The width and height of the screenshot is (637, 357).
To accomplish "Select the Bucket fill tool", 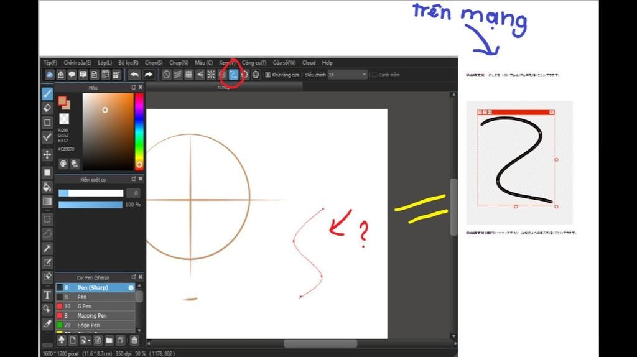I will pos(47,187).
